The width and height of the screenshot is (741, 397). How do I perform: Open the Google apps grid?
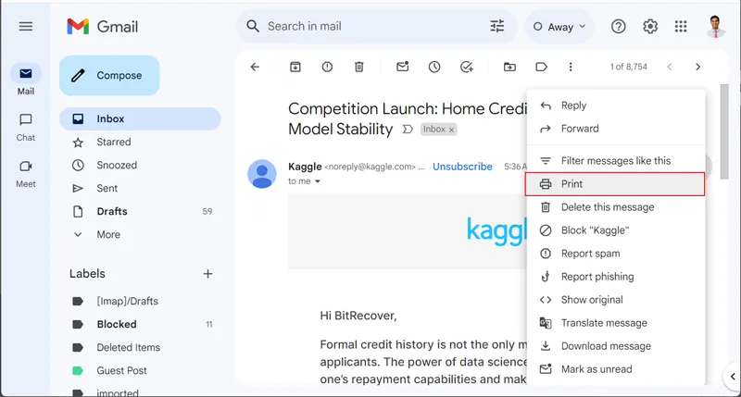(x=681, y=27)
